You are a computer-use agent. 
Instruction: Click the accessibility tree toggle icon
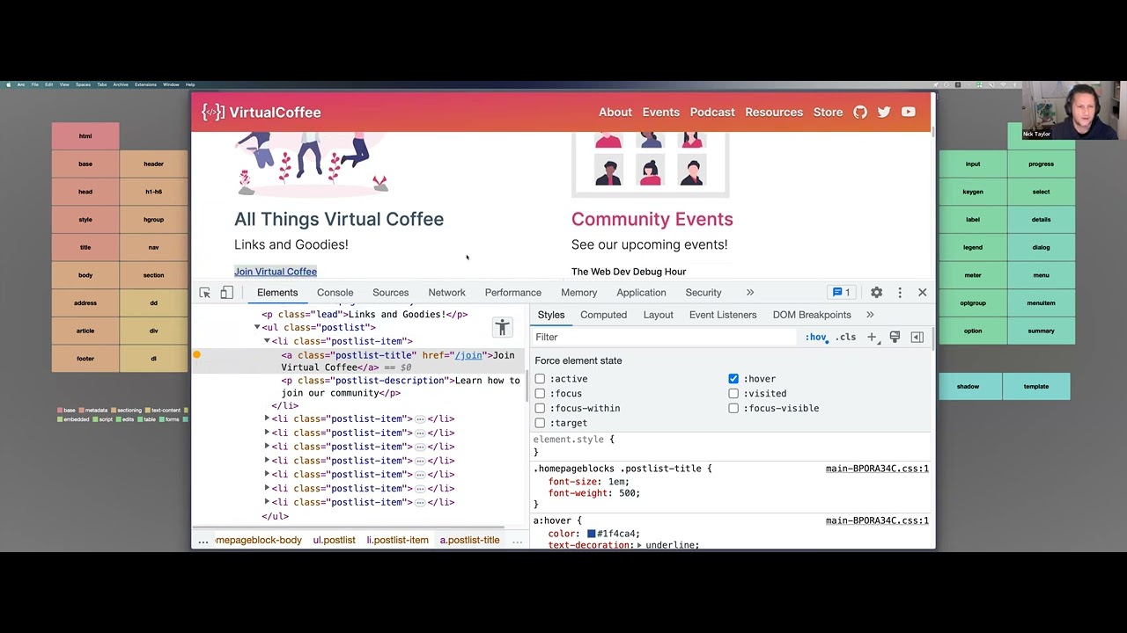click(502, 328)
